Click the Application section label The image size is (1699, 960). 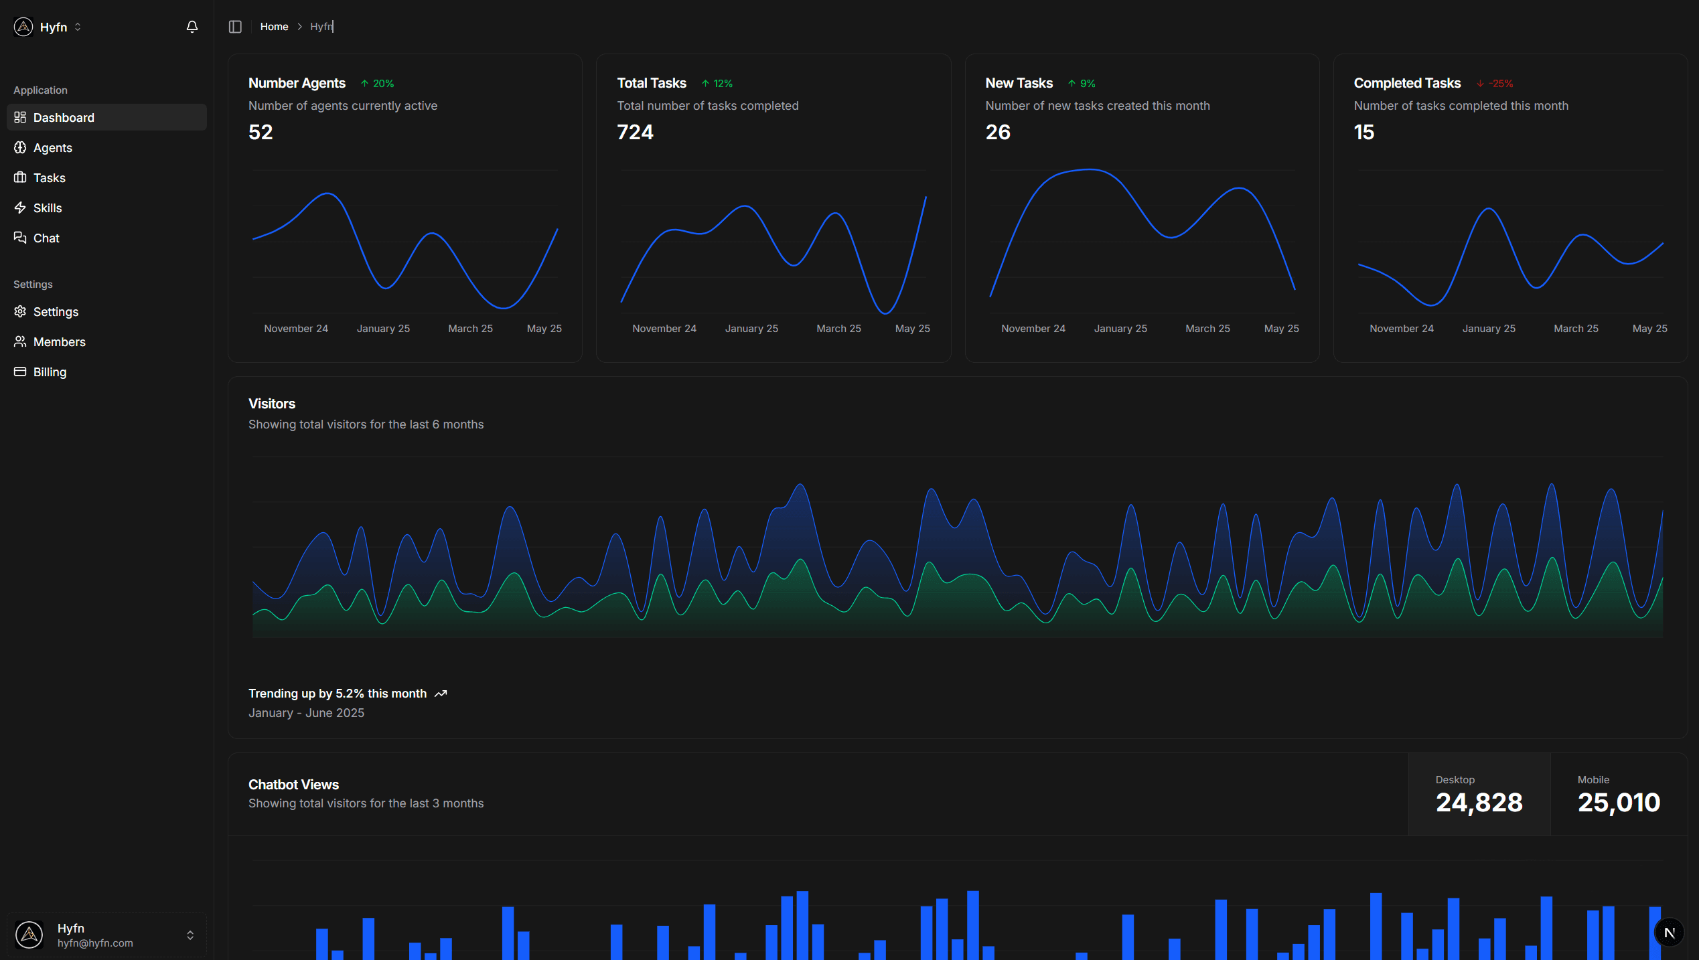tap(40, 90)
